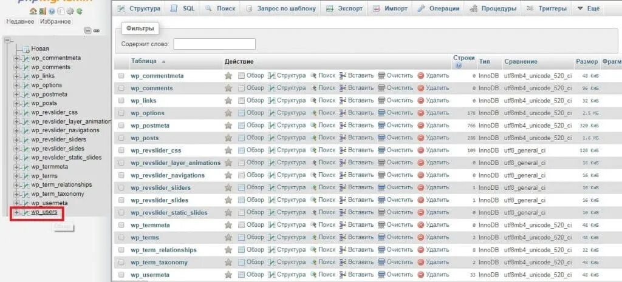Open the Операции tab
Screen dimensions: 622x282
(439, 8)
